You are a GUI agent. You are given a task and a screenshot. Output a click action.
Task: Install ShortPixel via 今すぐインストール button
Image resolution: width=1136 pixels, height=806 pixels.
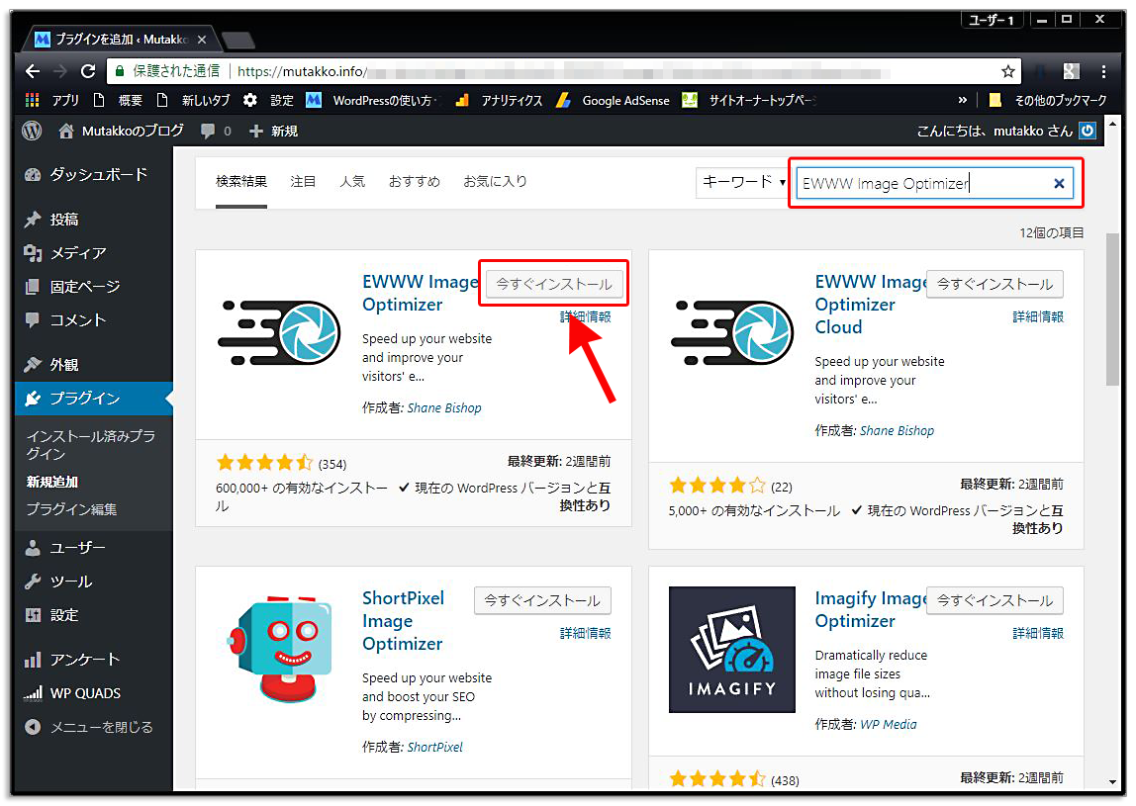tap(542, 600)
